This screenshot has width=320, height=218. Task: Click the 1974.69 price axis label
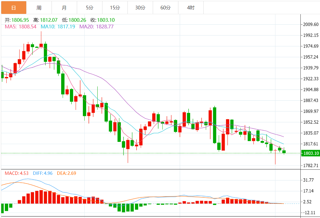point(311,46)
